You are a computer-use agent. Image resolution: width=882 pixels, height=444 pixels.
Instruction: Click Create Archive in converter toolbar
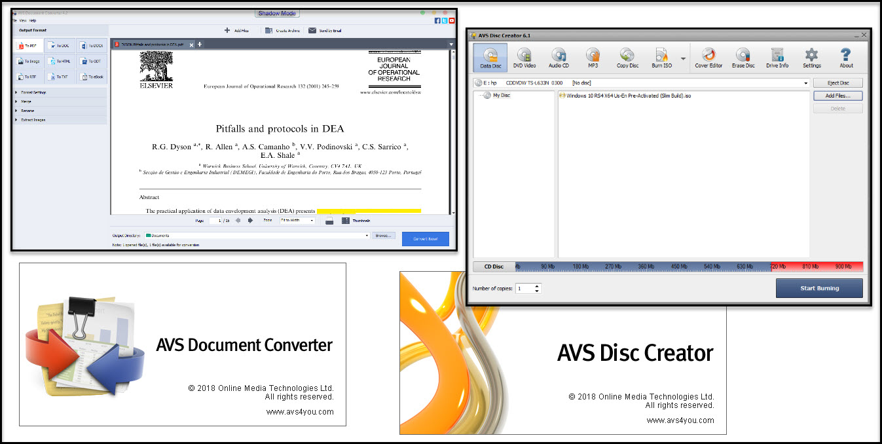click(282, 30)
